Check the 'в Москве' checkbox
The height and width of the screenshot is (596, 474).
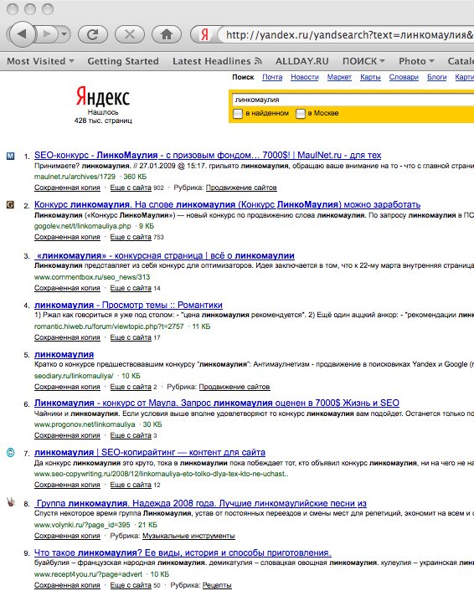(301, 113)
